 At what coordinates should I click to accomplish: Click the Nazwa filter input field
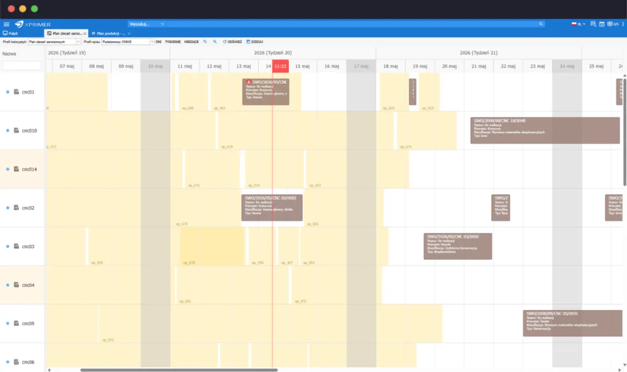(x=22, y=66)
